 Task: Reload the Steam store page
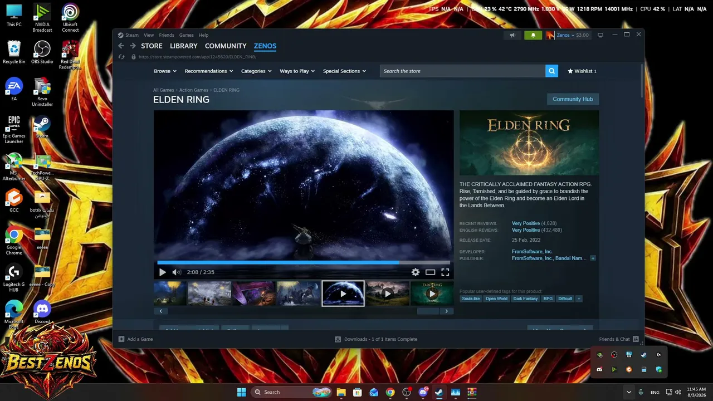pyautogui.click(x=121, y=57)
